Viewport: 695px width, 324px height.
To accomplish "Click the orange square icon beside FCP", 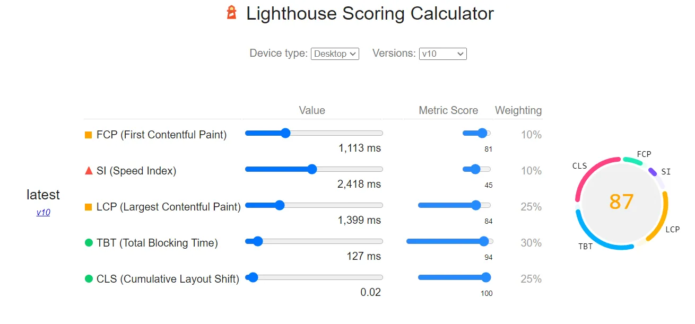I will tap(88, 135).
